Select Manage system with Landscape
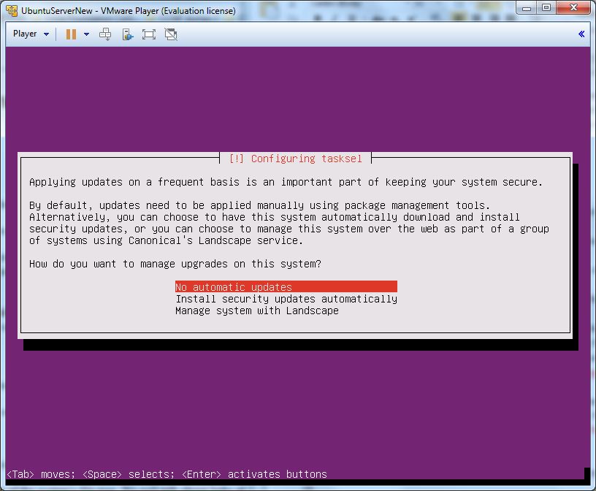 point(256,311)
